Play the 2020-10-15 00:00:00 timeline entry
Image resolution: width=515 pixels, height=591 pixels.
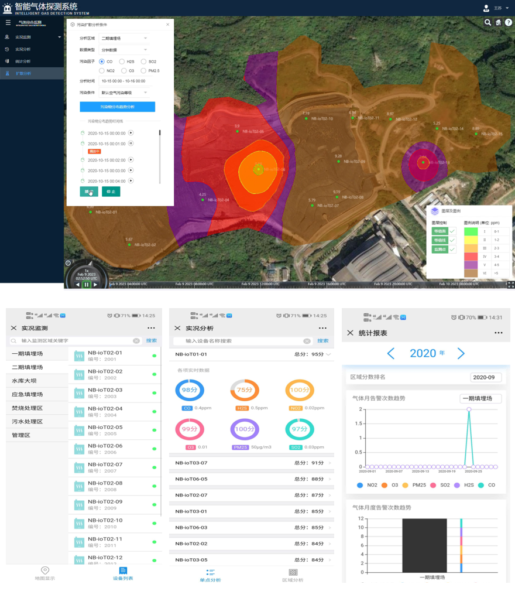[131, 133]
